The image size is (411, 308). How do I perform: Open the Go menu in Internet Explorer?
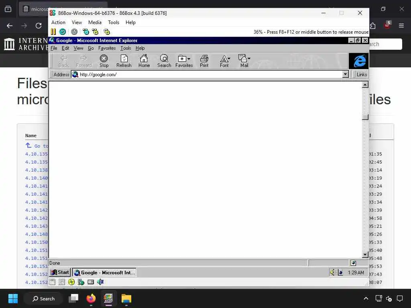coord(91,48)
